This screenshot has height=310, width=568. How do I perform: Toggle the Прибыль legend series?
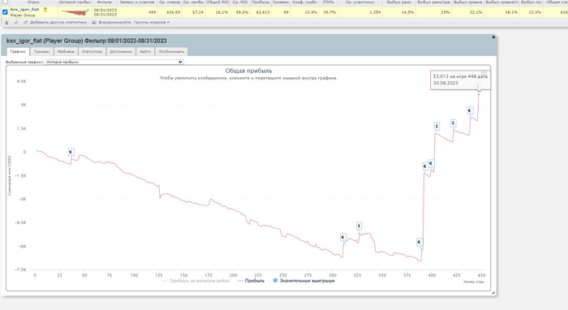251,281
